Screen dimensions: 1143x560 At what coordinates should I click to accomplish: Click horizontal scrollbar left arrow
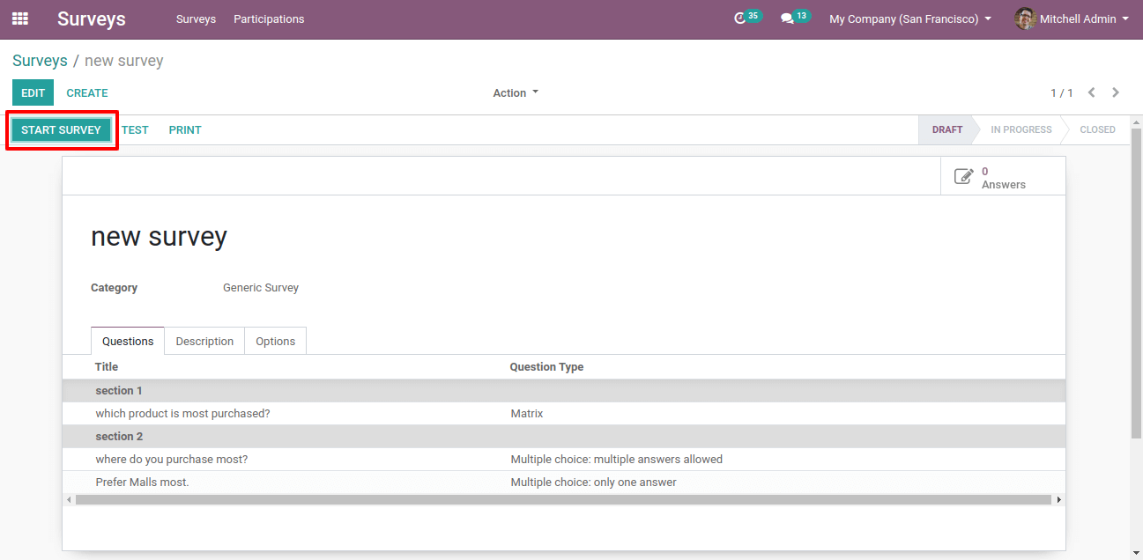point(68,499)
